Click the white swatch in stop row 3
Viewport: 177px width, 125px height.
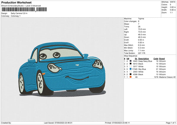(x=131, y=66)
